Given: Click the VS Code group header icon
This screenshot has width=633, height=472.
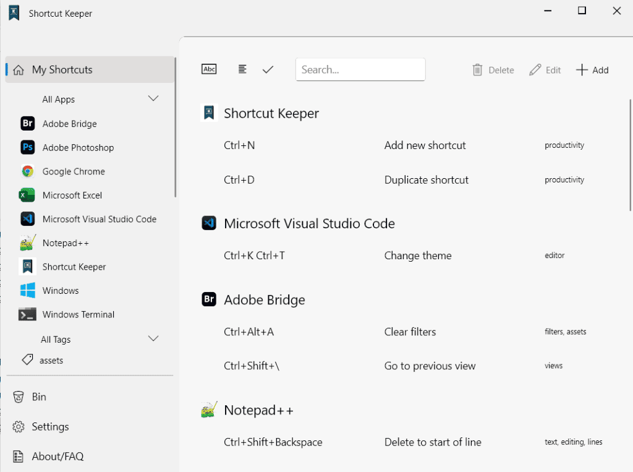Looking at the screenshot, I should coord(209,223).
